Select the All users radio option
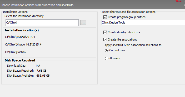The height and width of the screenshot is (97, 185). pyautogui.click(x=107, y=58)
